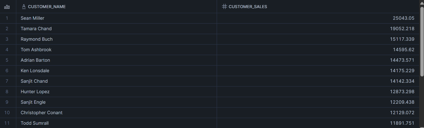
Task: Sort by CUSTOMER_SALES column header
Action: (248, 7)
